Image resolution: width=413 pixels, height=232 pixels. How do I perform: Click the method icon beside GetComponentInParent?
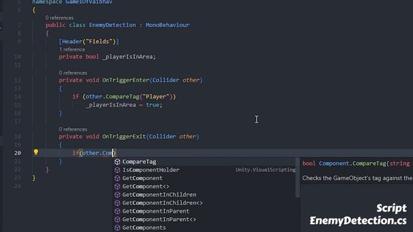click(x=117, y=211)
